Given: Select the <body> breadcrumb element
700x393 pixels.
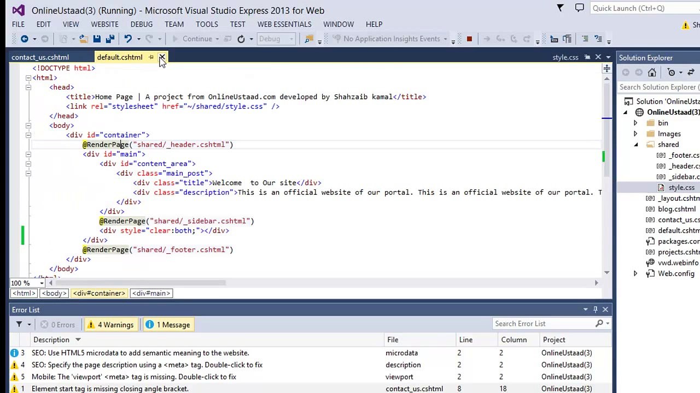Looking at the screenshot, I should 54,293.
